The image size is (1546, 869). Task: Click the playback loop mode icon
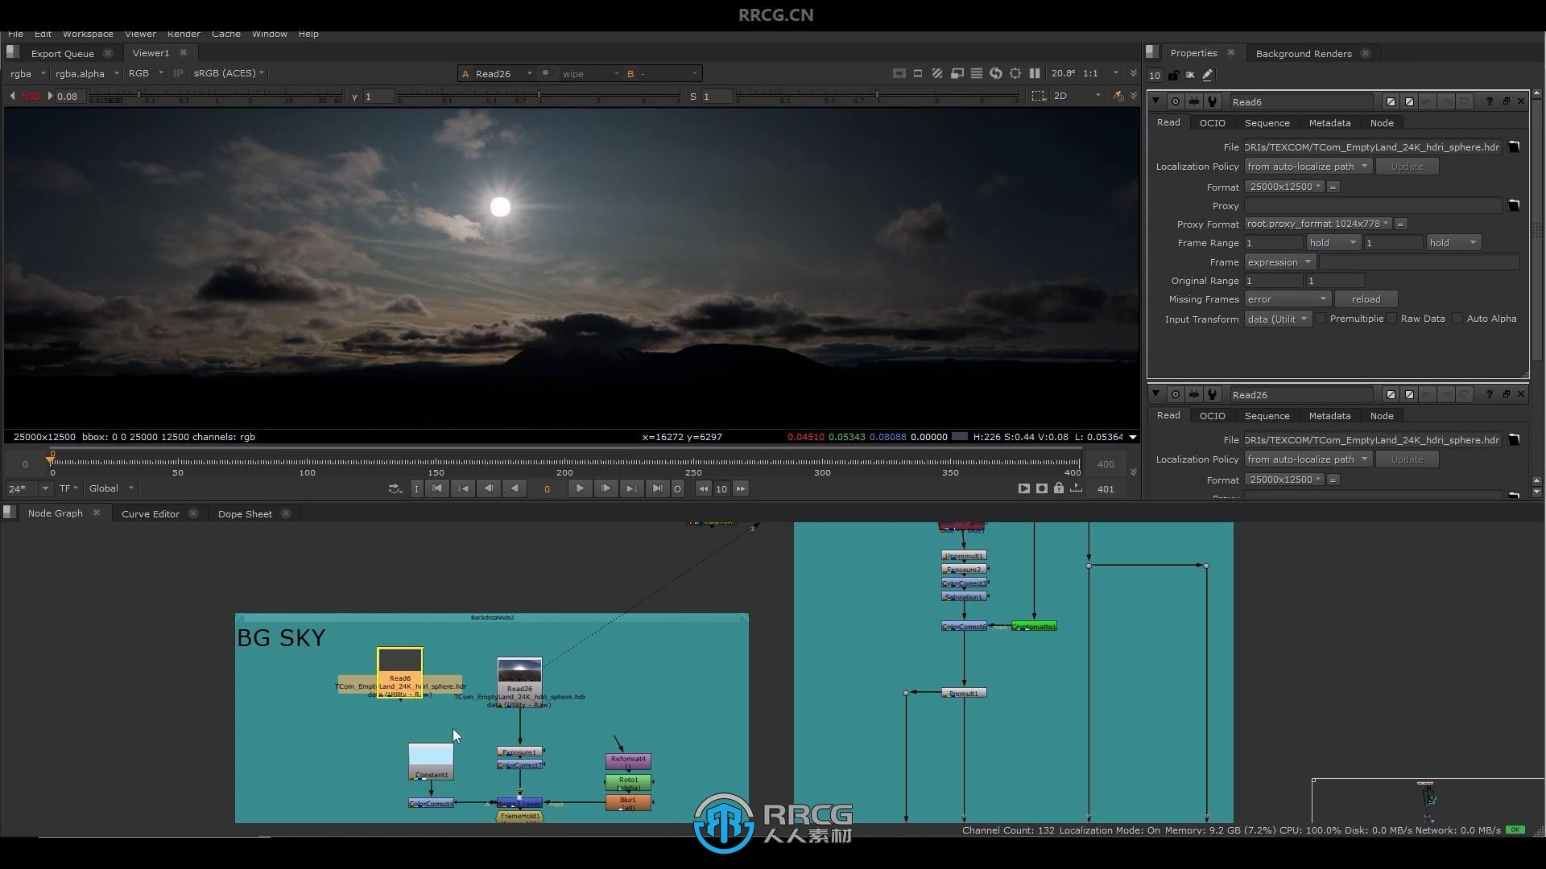[395, 488]
